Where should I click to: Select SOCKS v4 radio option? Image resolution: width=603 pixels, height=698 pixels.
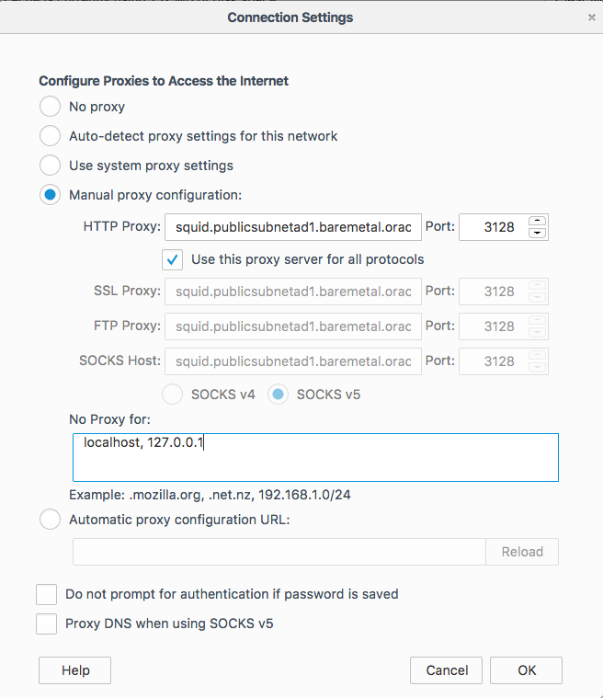pos(172,395)
